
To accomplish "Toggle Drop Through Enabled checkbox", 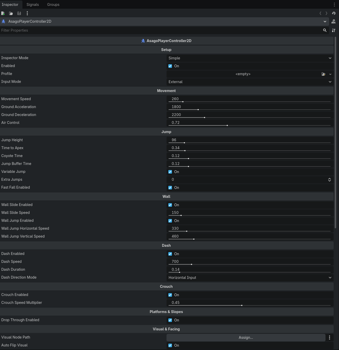I will click(x=170, y=320).
